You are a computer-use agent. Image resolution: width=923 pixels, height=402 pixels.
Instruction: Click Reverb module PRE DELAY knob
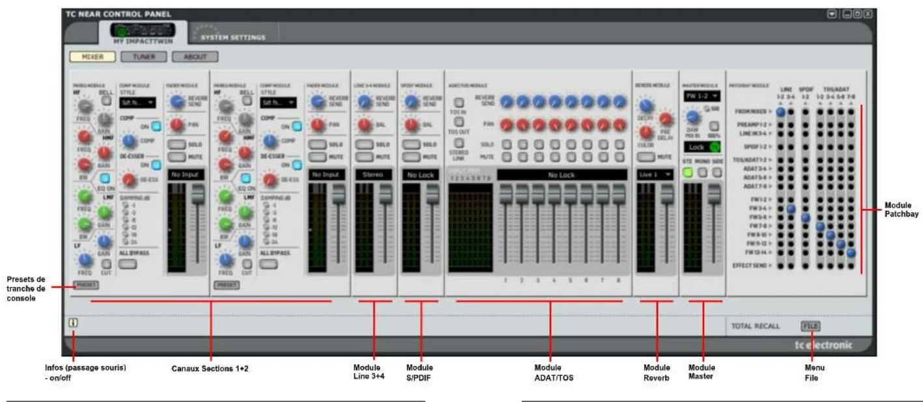665,118
